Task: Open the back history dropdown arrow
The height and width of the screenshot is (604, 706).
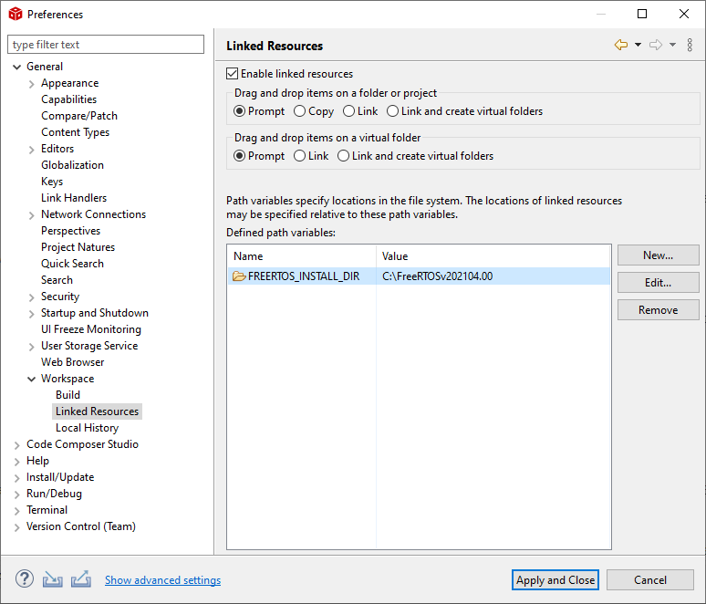Action: click(x=638, y=45)
